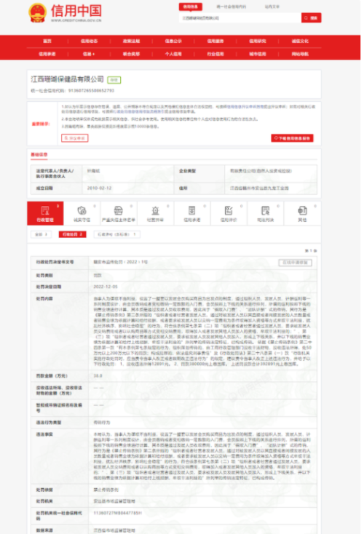
Task: Click the 下载信用信息报告 button
Action: coord(292,138)
